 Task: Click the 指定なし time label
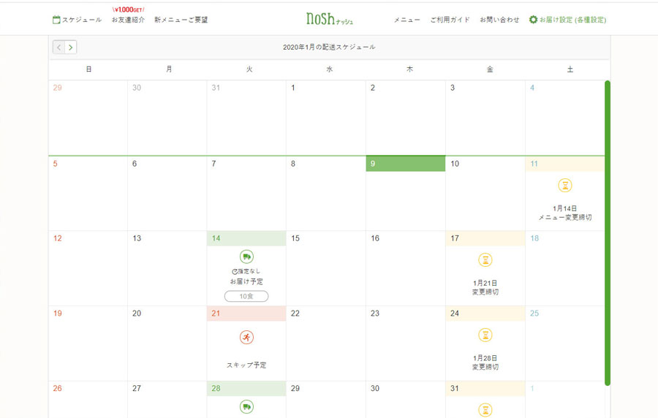pyautogui.click(x=249, y=271)
